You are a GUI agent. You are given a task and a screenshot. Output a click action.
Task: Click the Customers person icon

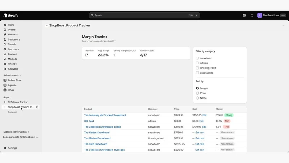pyautogui.click(x=5, y=39)
